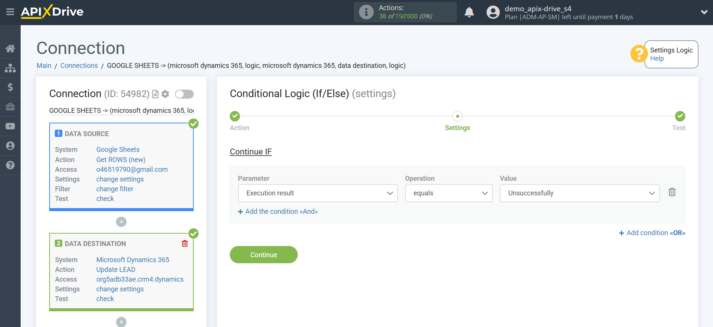Image resolution: width=713 pixels, height=327 pixels.
Task: Add a step after Data Destination
Action: pyautogui.click(x=121, y=322)
